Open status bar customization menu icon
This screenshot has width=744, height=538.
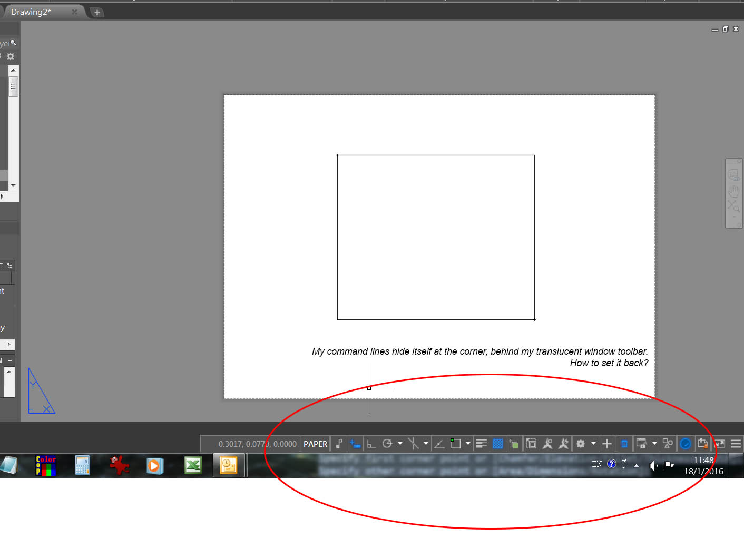(736, 444)
